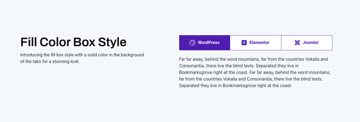Click the Joomla logo icon
Image resolution: width=360 pixels, height=122 pixels.
coord(297,43)
